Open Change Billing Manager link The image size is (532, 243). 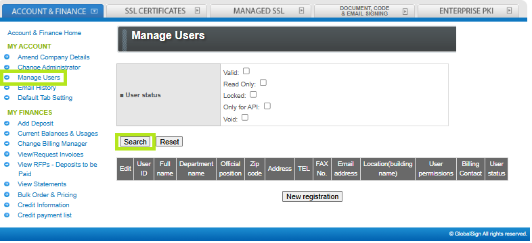point(53,144)
